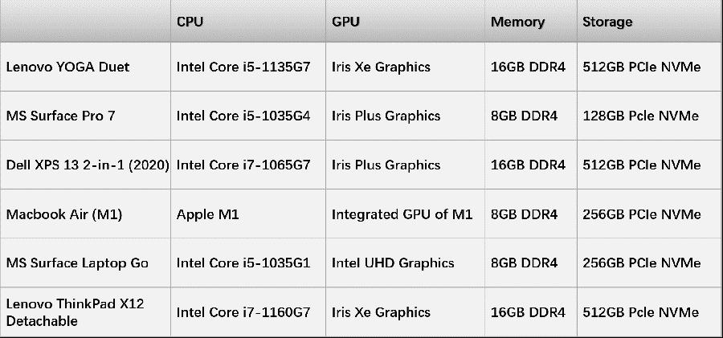Select the Intel Core i5-1035G4 cell
Screen dimensions: 723x338
click(243, 116)
